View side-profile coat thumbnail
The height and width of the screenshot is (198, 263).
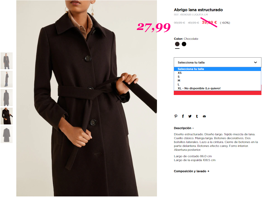coord(6,79)
